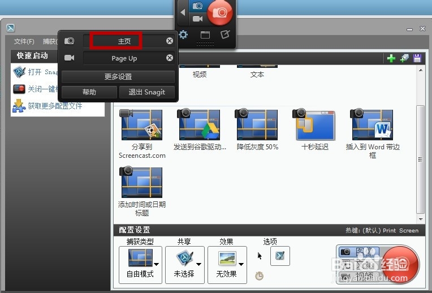Add new profile with green plus icon
Screen dimensions: 432x293
391,58
